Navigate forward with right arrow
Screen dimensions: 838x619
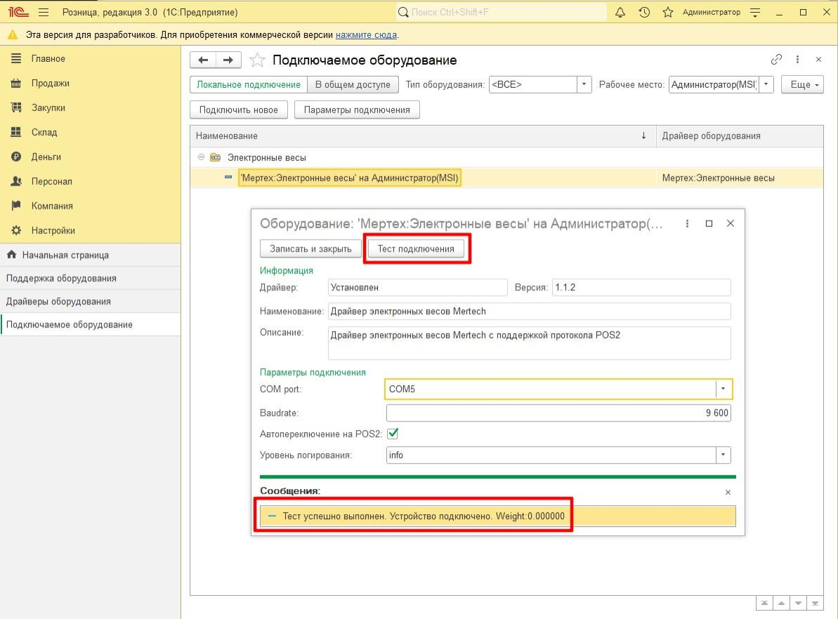[228, 60]
